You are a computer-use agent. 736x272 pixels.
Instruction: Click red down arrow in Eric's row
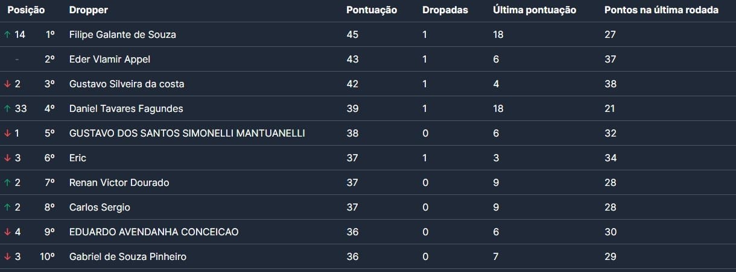(x=7, y=158)
